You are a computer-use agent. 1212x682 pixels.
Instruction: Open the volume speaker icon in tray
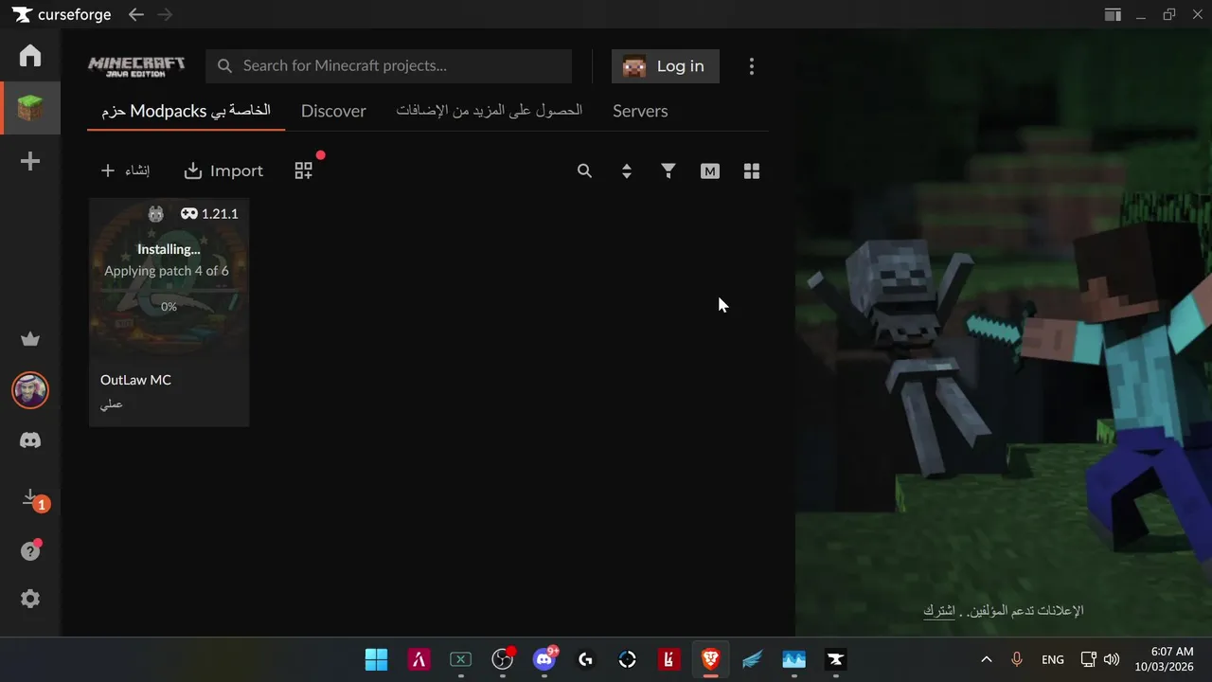click(1112, 659)
